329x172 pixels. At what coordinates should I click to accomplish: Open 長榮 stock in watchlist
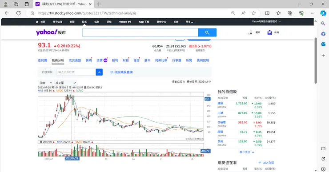(220, 141)
